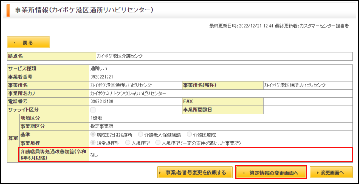Image resolution: width=359 pixels, height=184 pixels.
Task: Click the 事業所名 value cell
Action: coord(136,85)
